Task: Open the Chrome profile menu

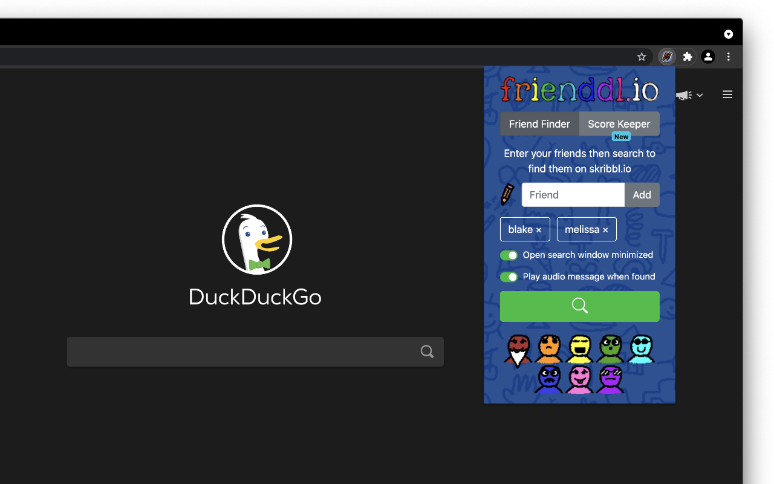Action: (x=707, y=56)
